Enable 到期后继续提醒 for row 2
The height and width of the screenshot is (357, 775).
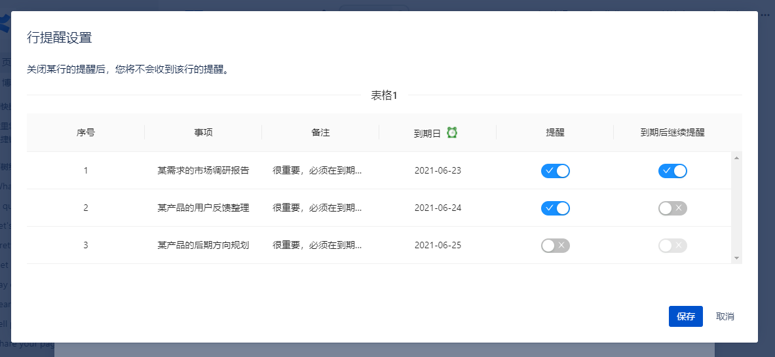click(672, 208)
